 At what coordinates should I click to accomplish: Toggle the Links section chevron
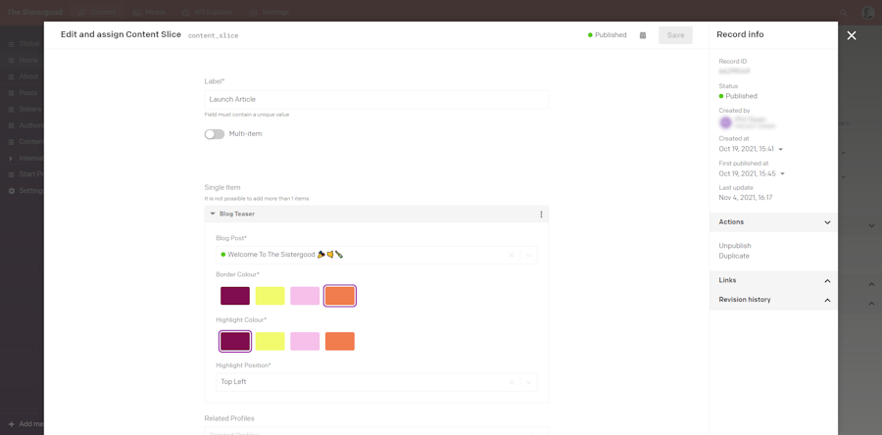(x=827, y=281)
